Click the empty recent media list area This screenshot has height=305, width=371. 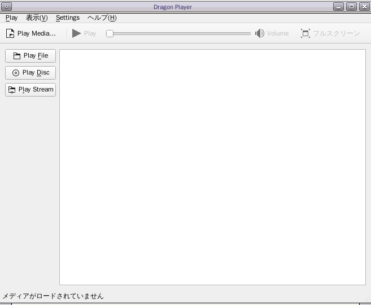212,167
